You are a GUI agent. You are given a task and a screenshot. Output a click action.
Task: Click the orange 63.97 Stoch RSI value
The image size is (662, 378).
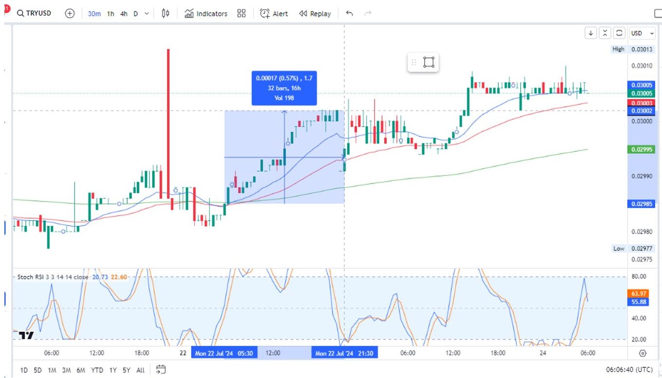[x=639, y=294]
